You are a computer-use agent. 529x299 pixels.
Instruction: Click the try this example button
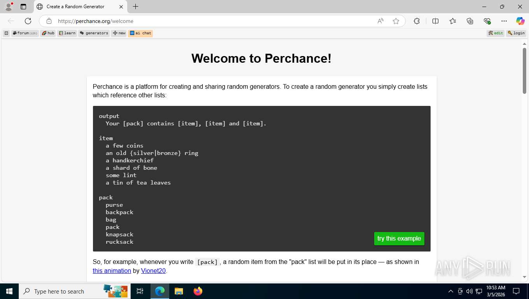pyautogui.click(x=399, y=239)
